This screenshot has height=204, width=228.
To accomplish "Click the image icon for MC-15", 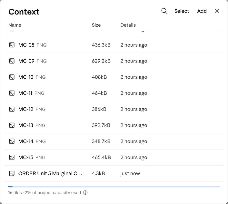I will click(12, 157).
